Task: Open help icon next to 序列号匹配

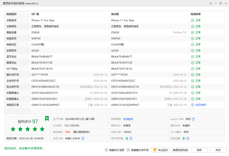Action: [131, 138]
